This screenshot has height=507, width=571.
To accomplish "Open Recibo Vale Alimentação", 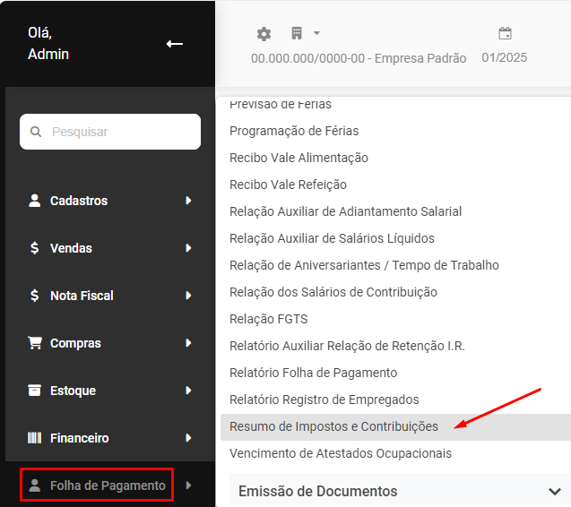I will coord(298,158).
